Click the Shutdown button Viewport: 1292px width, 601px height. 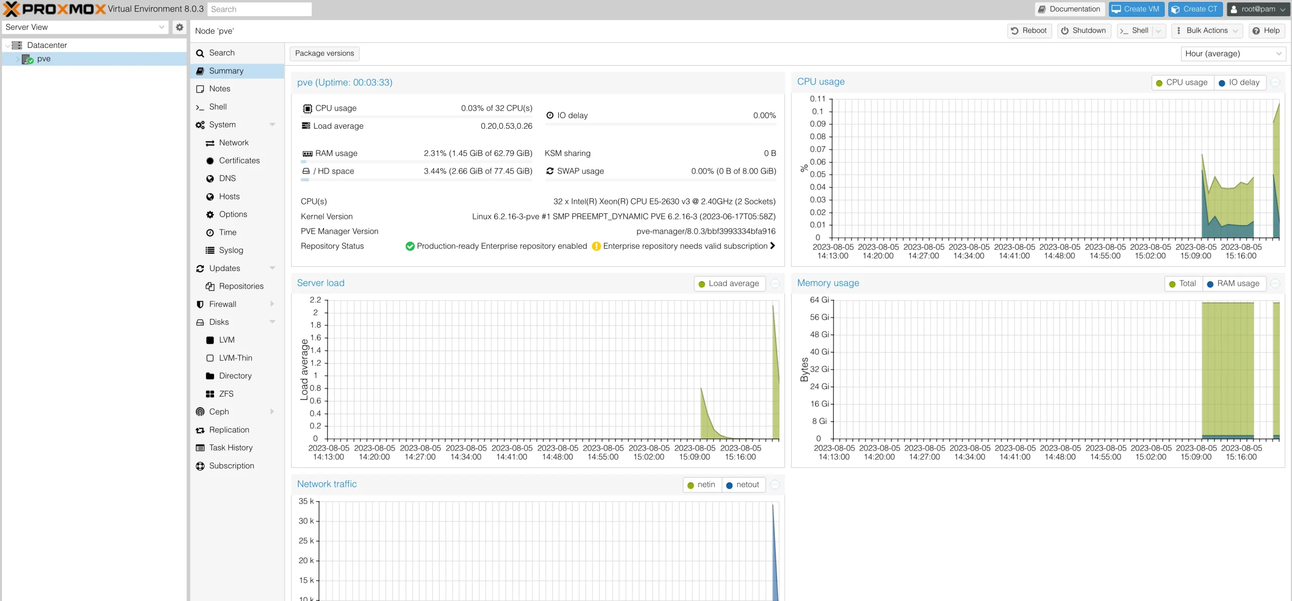pyautogui.click(x=1084, y=31)
